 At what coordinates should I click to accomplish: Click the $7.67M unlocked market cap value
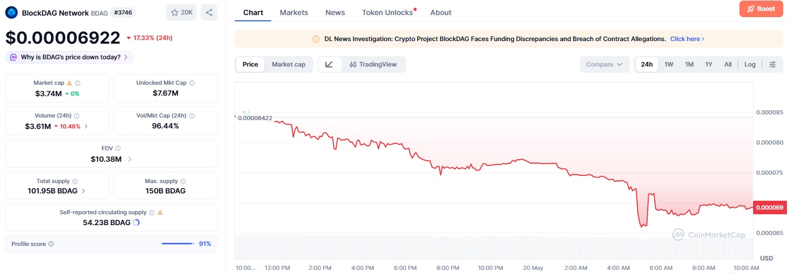click(165, 94)
